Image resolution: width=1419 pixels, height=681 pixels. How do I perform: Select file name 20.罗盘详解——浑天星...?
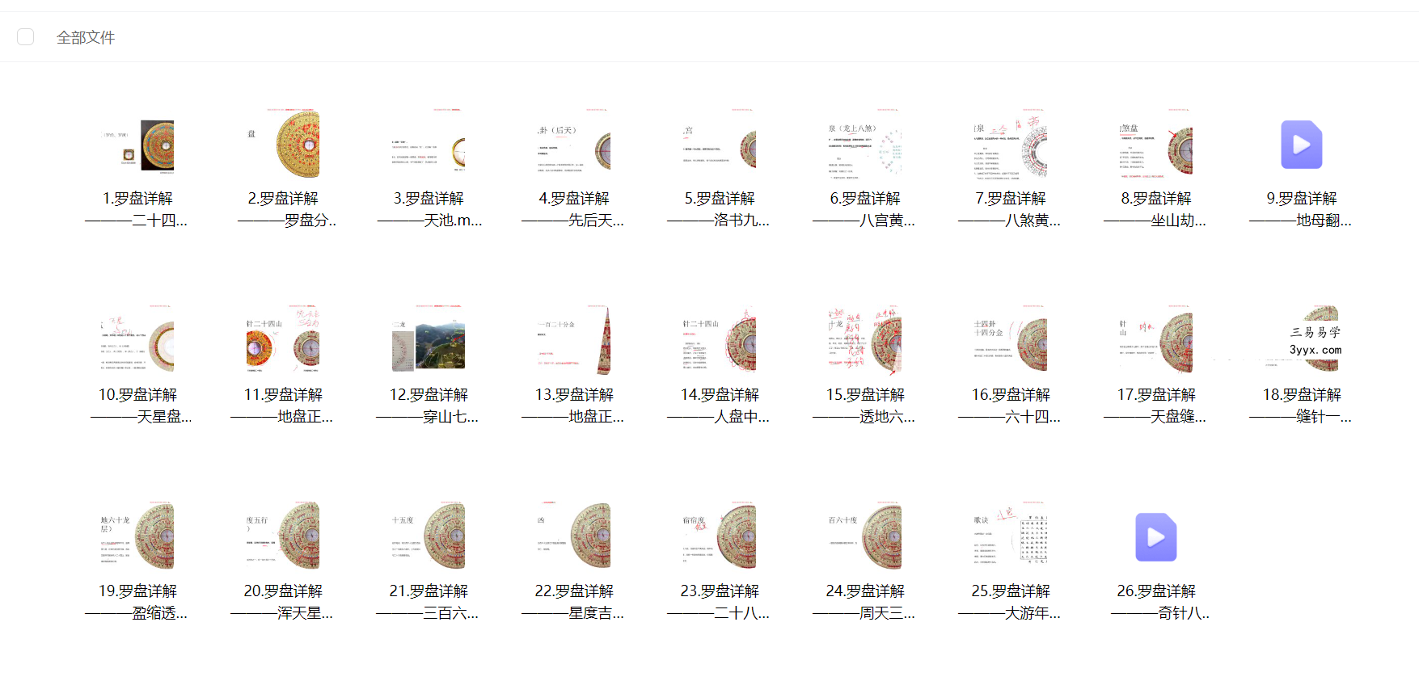(283, 602)
